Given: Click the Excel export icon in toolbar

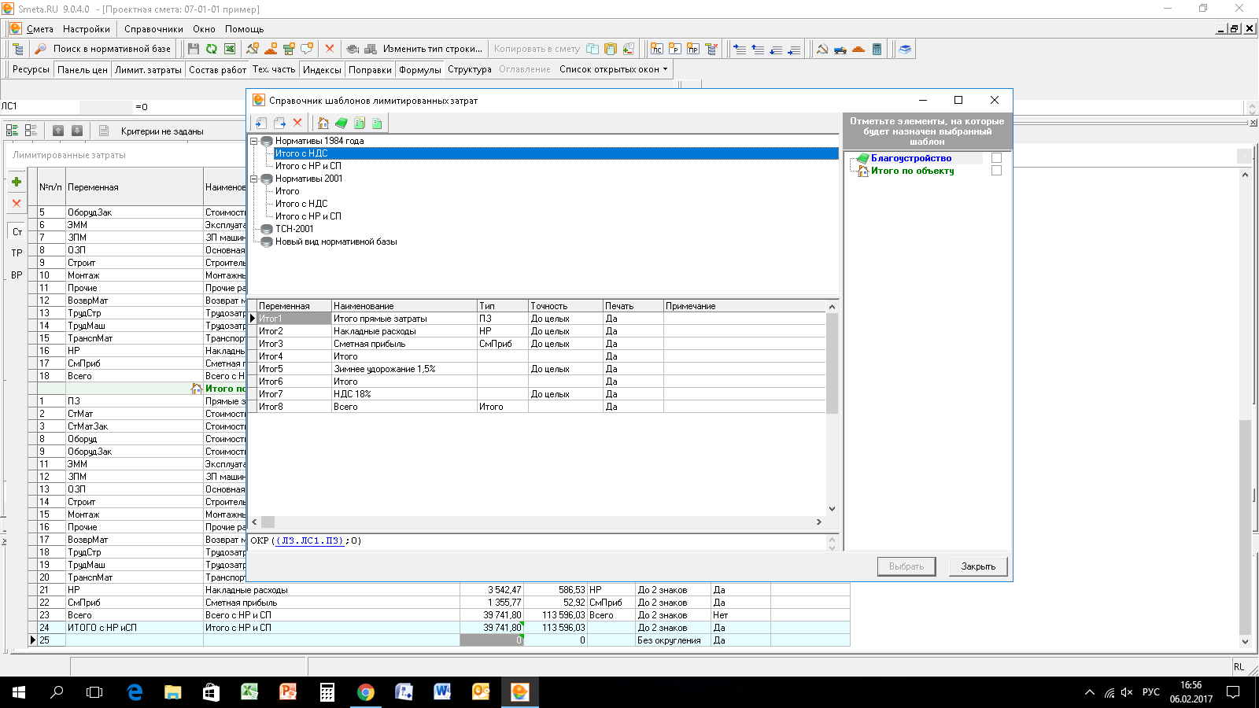Looking at the screenshot, I should pos(230,49).
